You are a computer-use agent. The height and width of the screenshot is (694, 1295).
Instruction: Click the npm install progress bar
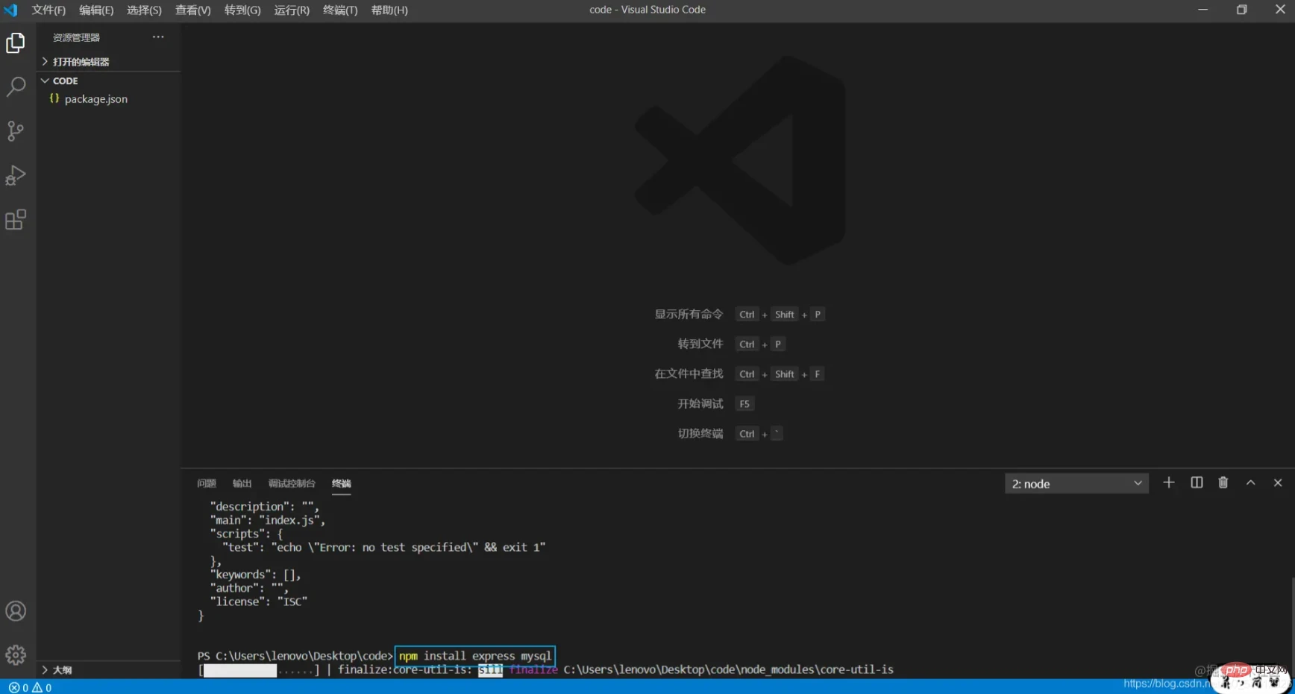click(259, 670)
